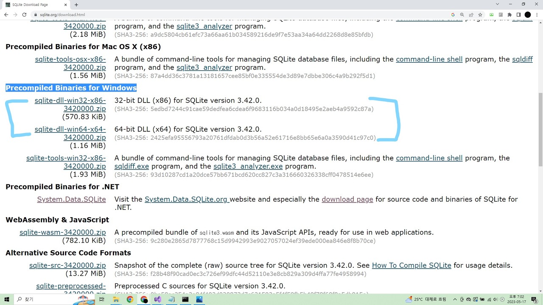This screenshot has height=305, width=543.
Task: Click the (570.83 KiB) file size text
Action: pos(84,117)
